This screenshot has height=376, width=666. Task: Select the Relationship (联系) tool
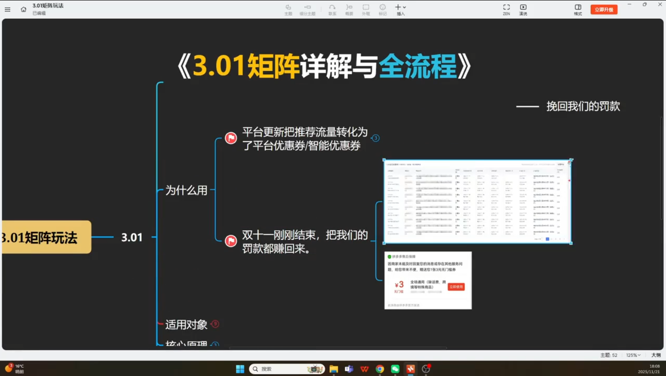point(332,9)
